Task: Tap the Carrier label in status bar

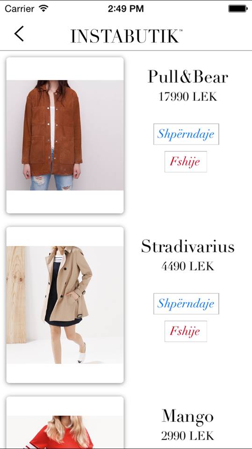Action: tap(20, 8)
